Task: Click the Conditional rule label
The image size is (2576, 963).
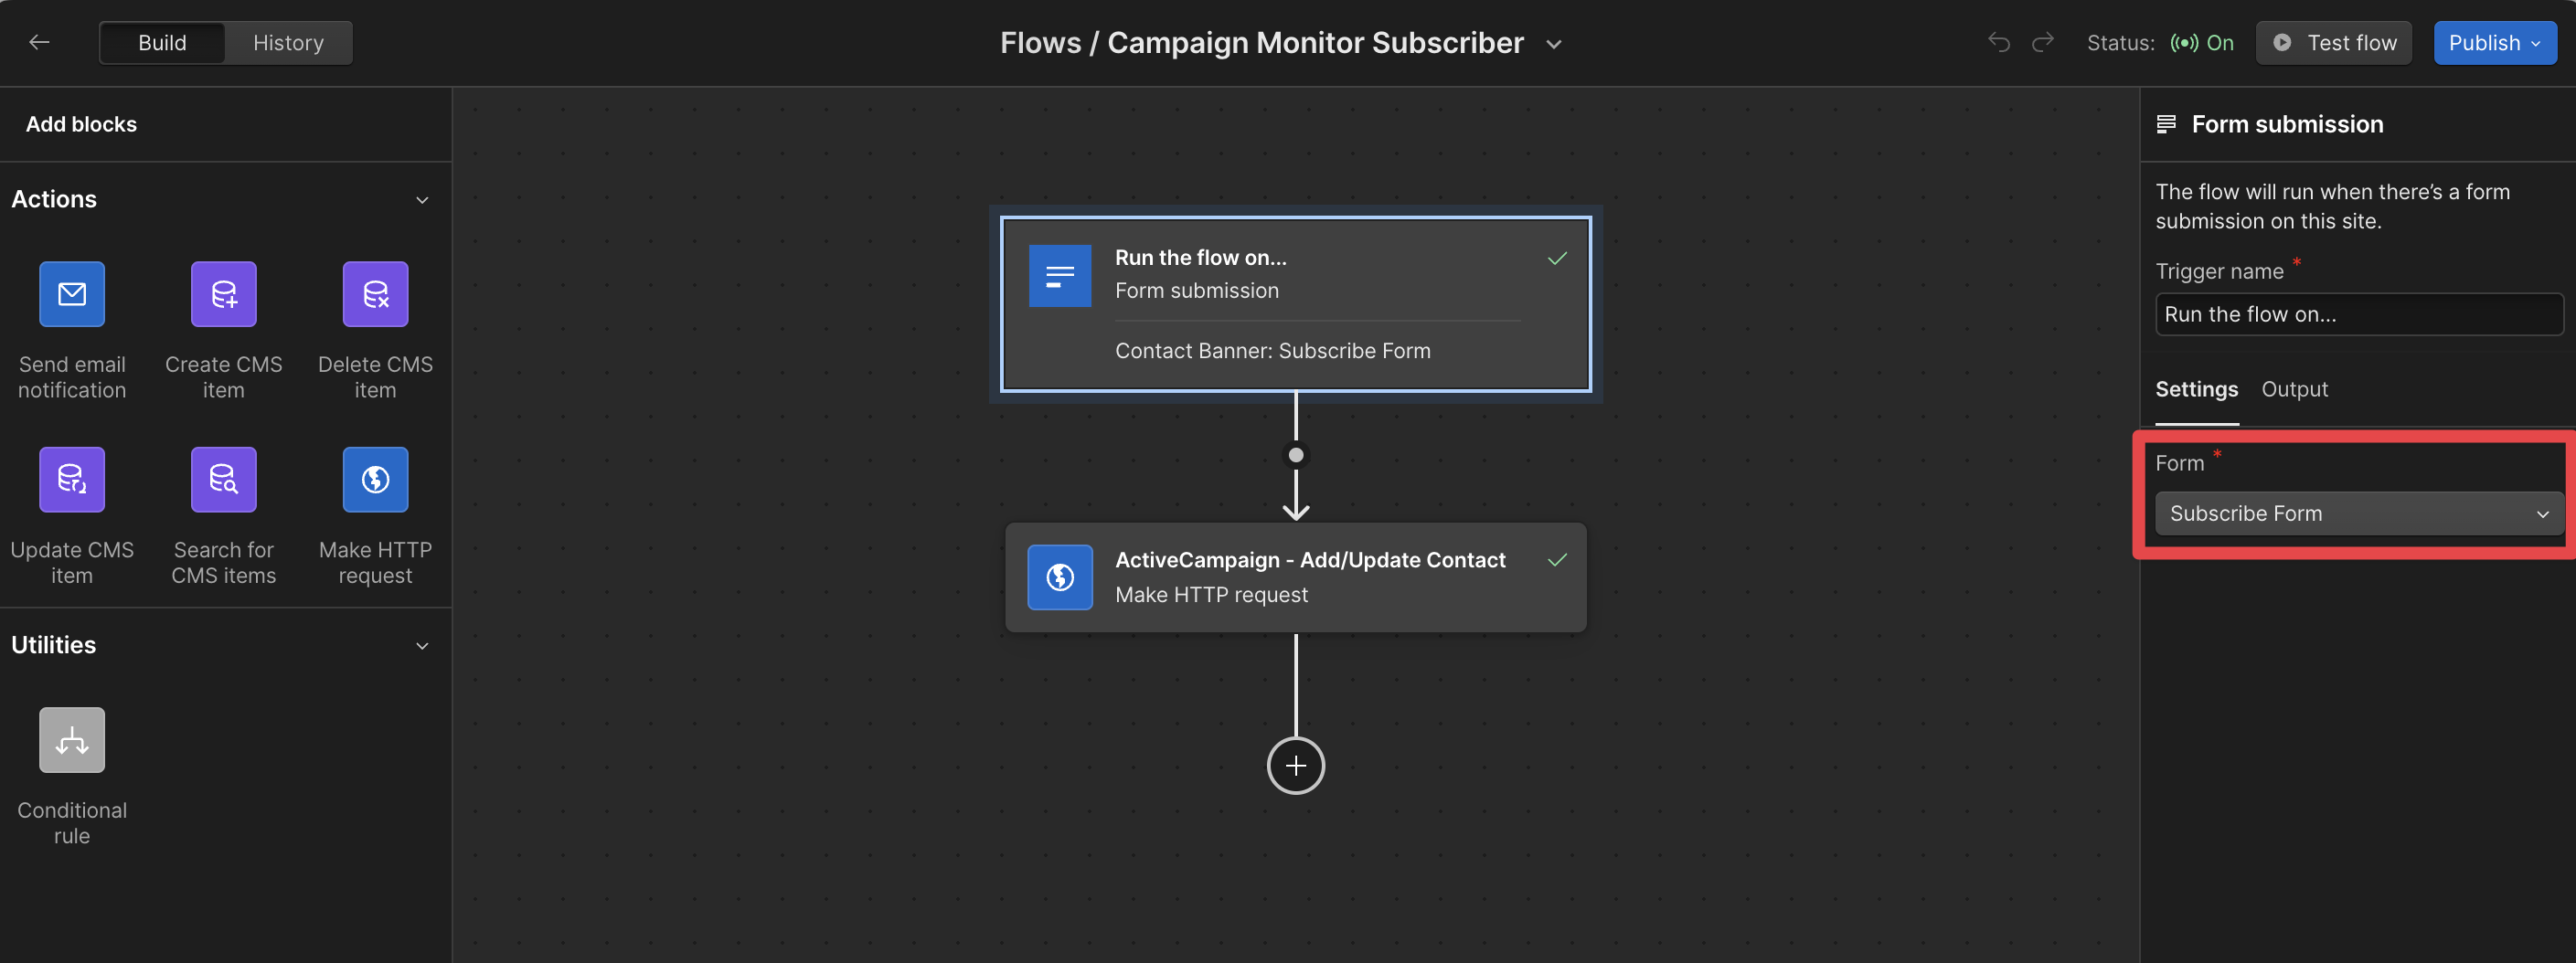Action: click(72, 823)
